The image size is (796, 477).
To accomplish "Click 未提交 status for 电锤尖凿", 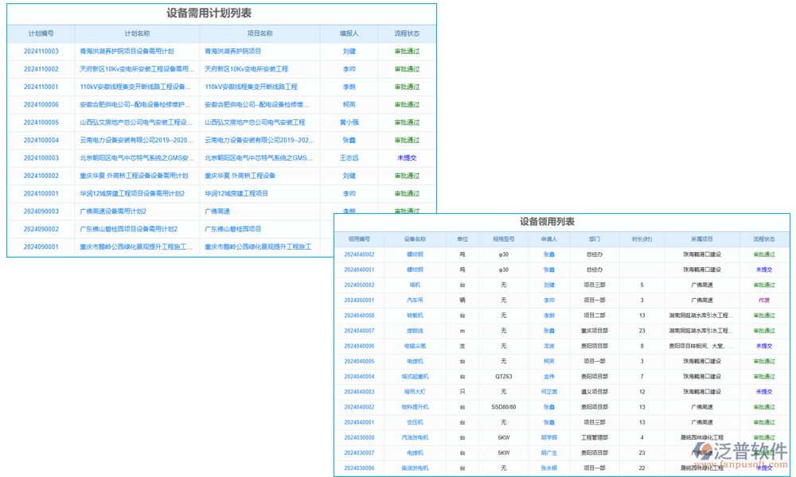I will 765,346.
